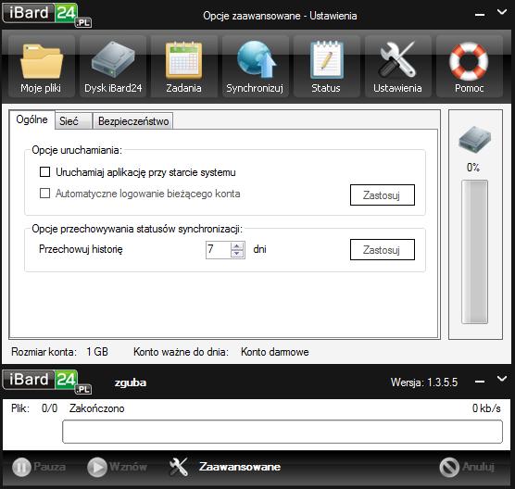The width and height of the screenshot is (515, 489).
Task: Expand the chevron in the top title bar
Action: pos(501,12)
